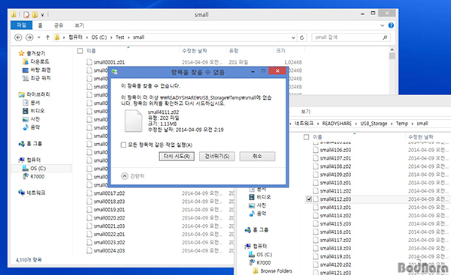Click Help question mark icon in small window
The height and width of the screenshot is (275, 451).
391,25
